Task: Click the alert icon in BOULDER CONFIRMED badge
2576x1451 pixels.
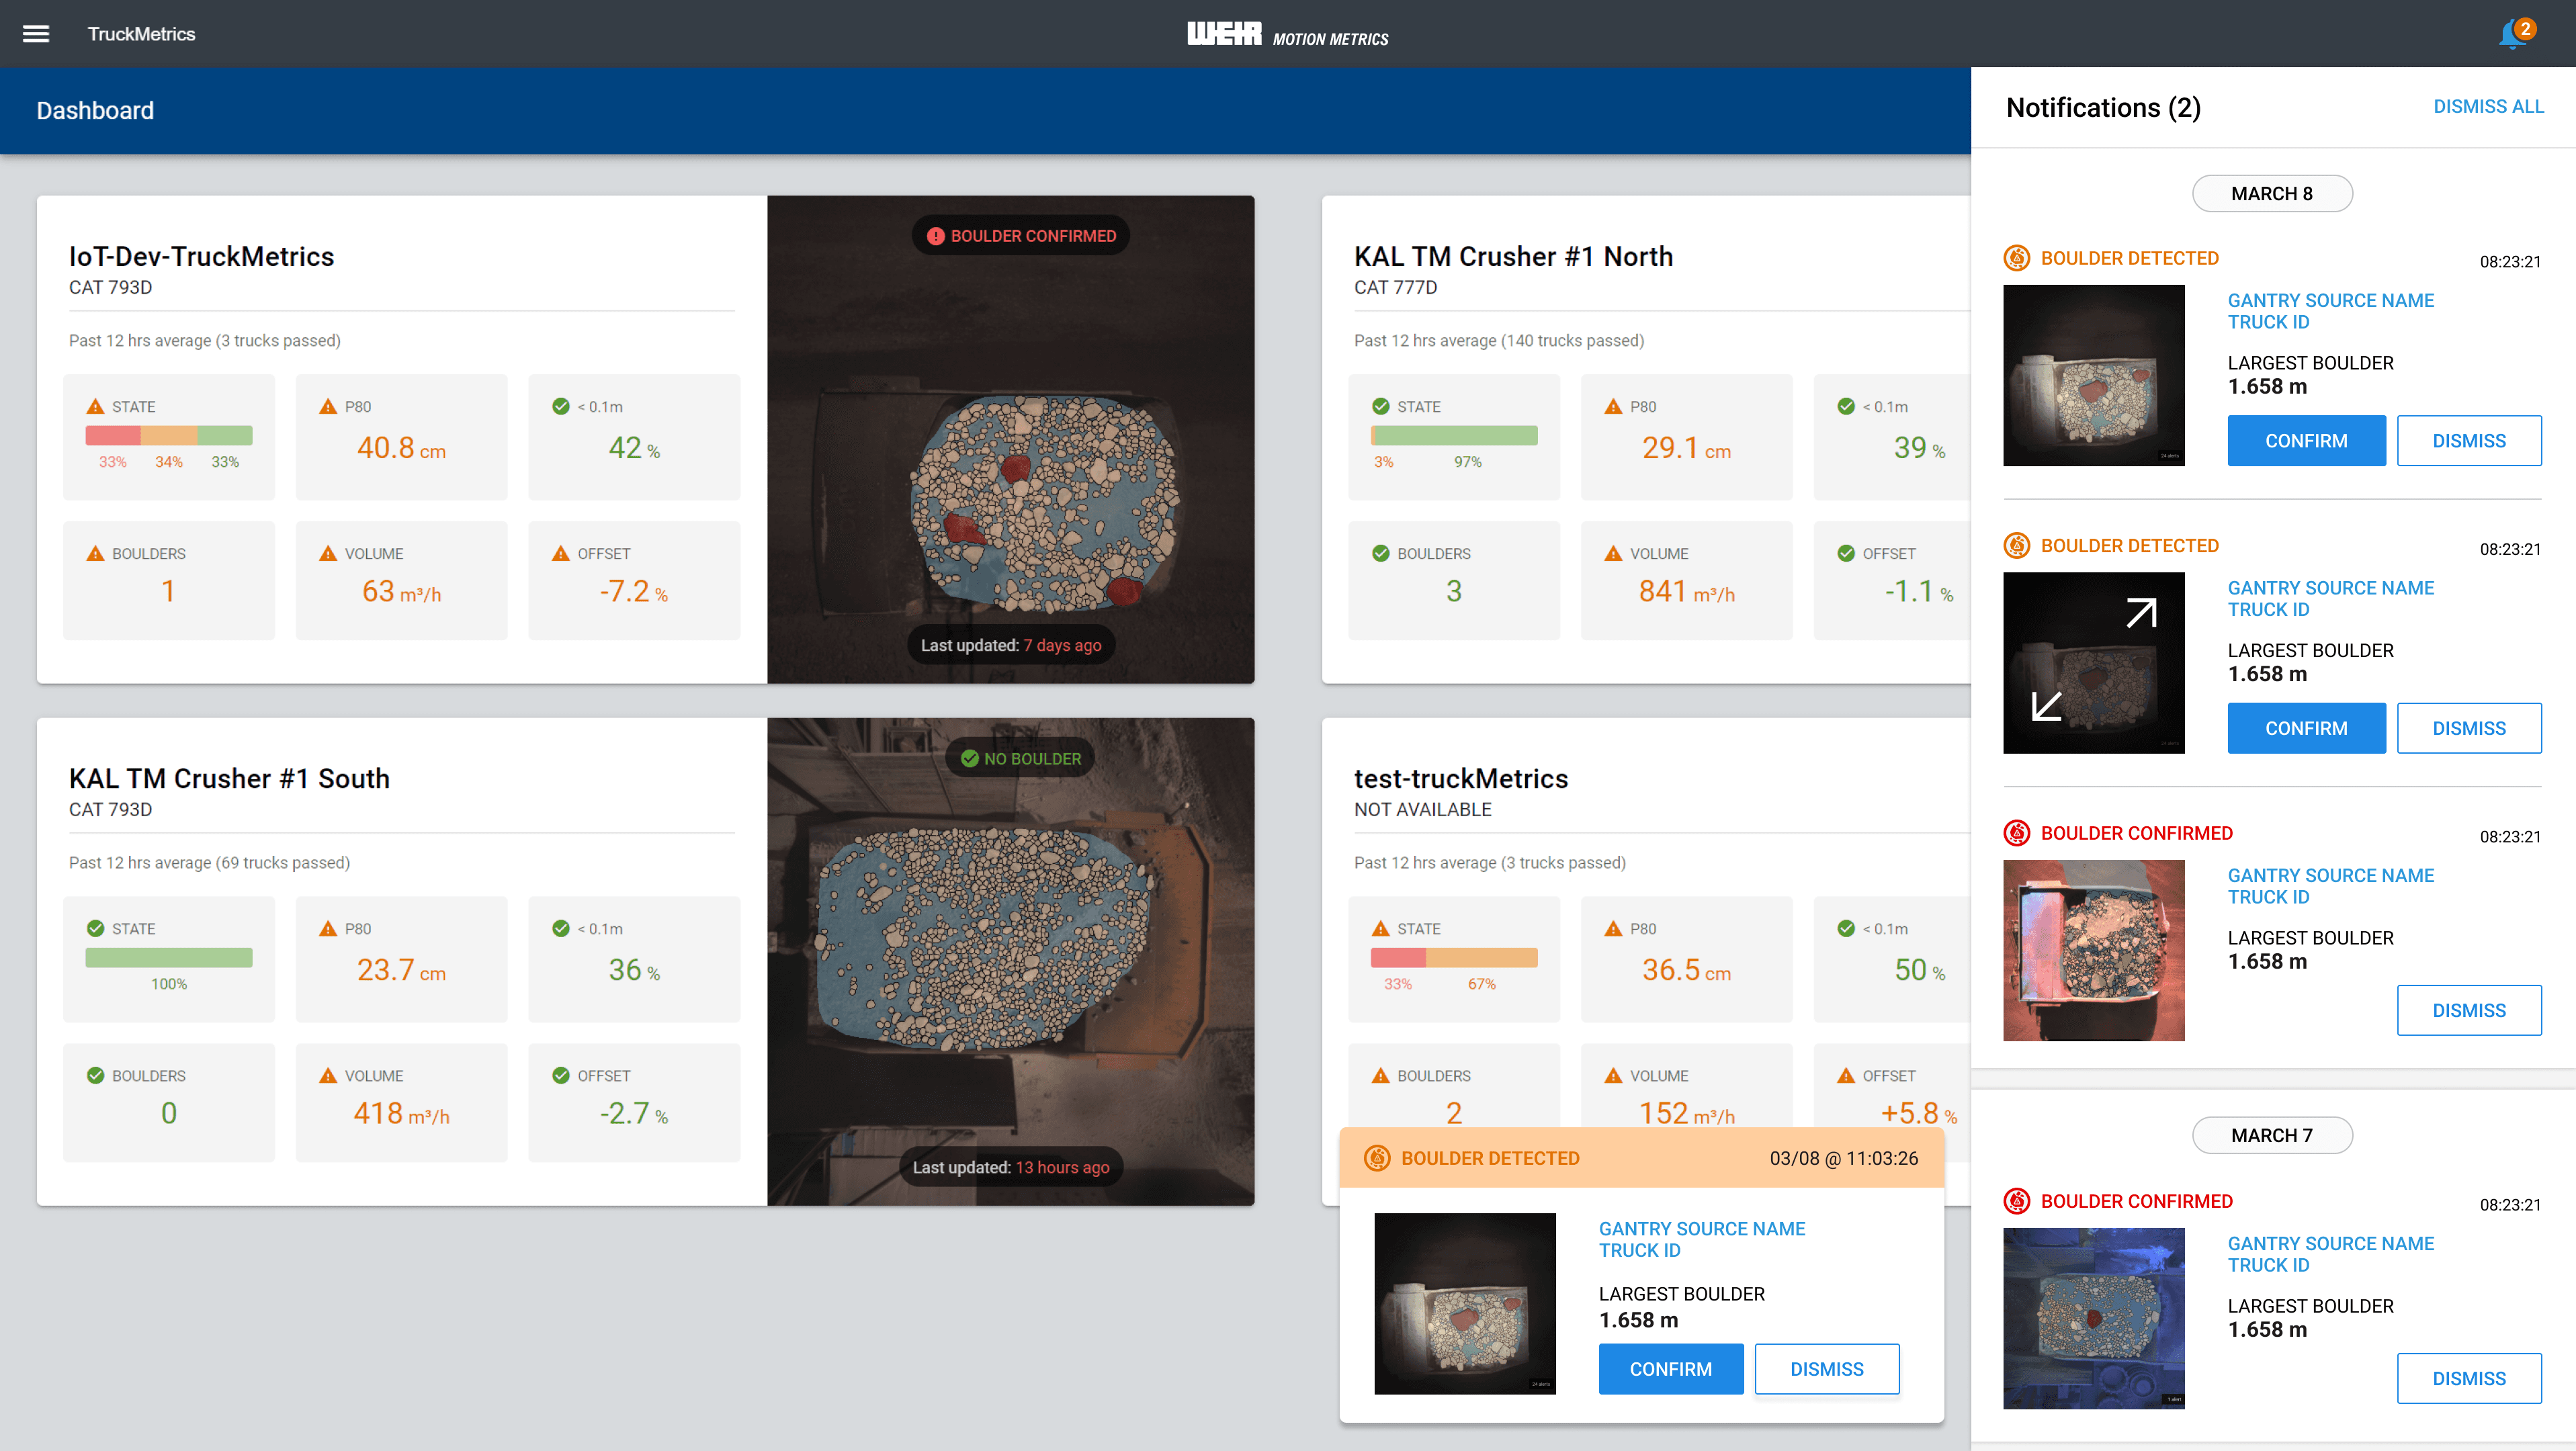Action: [935, 236]
